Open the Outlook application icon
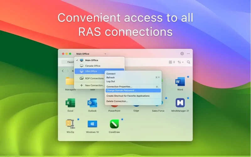251x157 pixels. (92, 103)
